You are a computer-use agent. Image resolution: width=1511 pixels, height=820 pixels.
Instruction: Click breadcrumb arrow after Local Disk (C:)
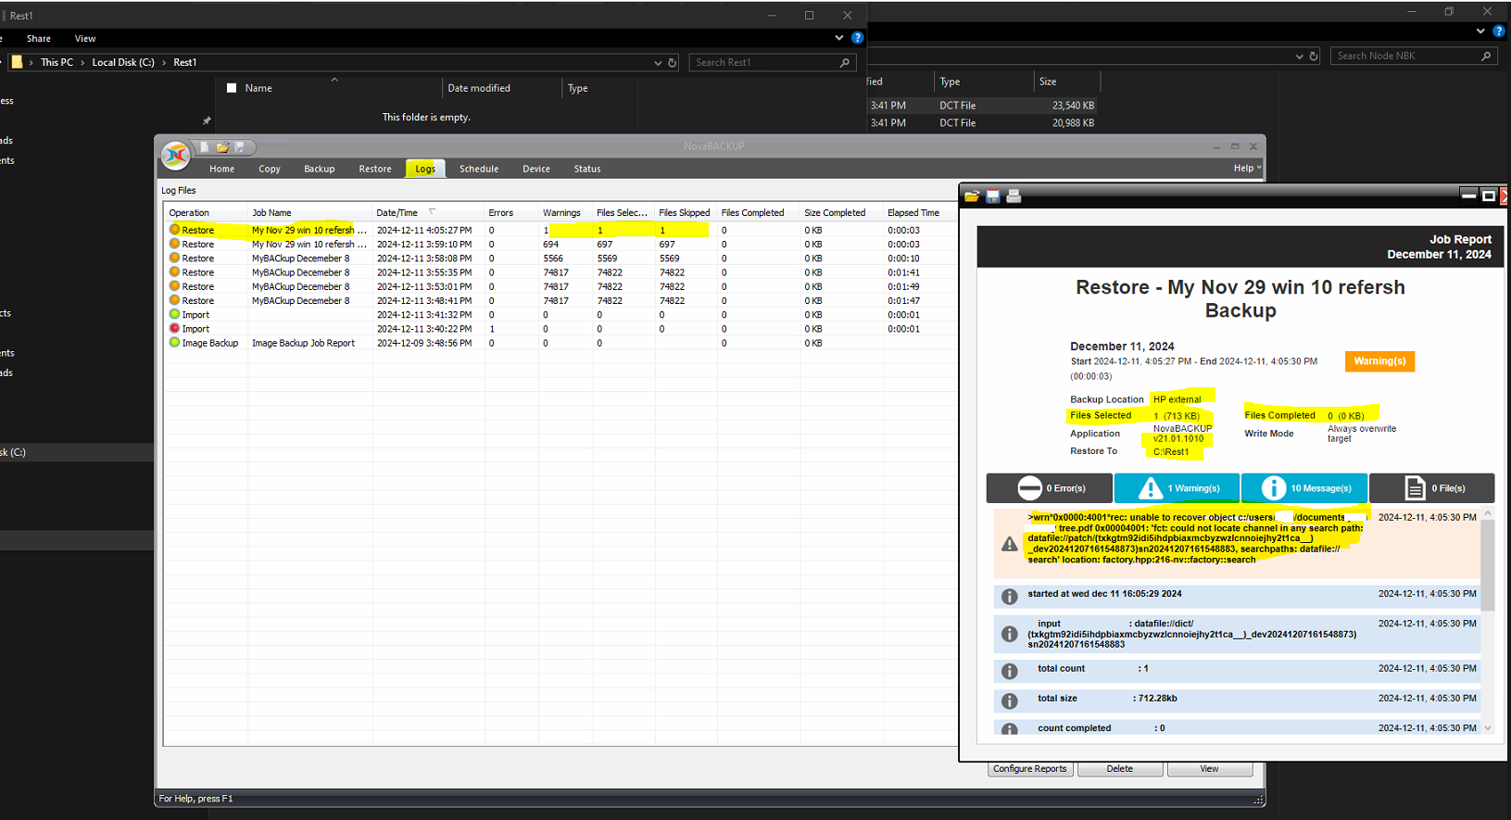pos(164,63)
